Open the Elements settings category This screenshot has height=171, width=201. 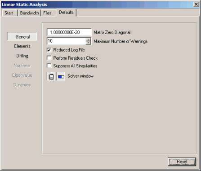tap(22, 46)
